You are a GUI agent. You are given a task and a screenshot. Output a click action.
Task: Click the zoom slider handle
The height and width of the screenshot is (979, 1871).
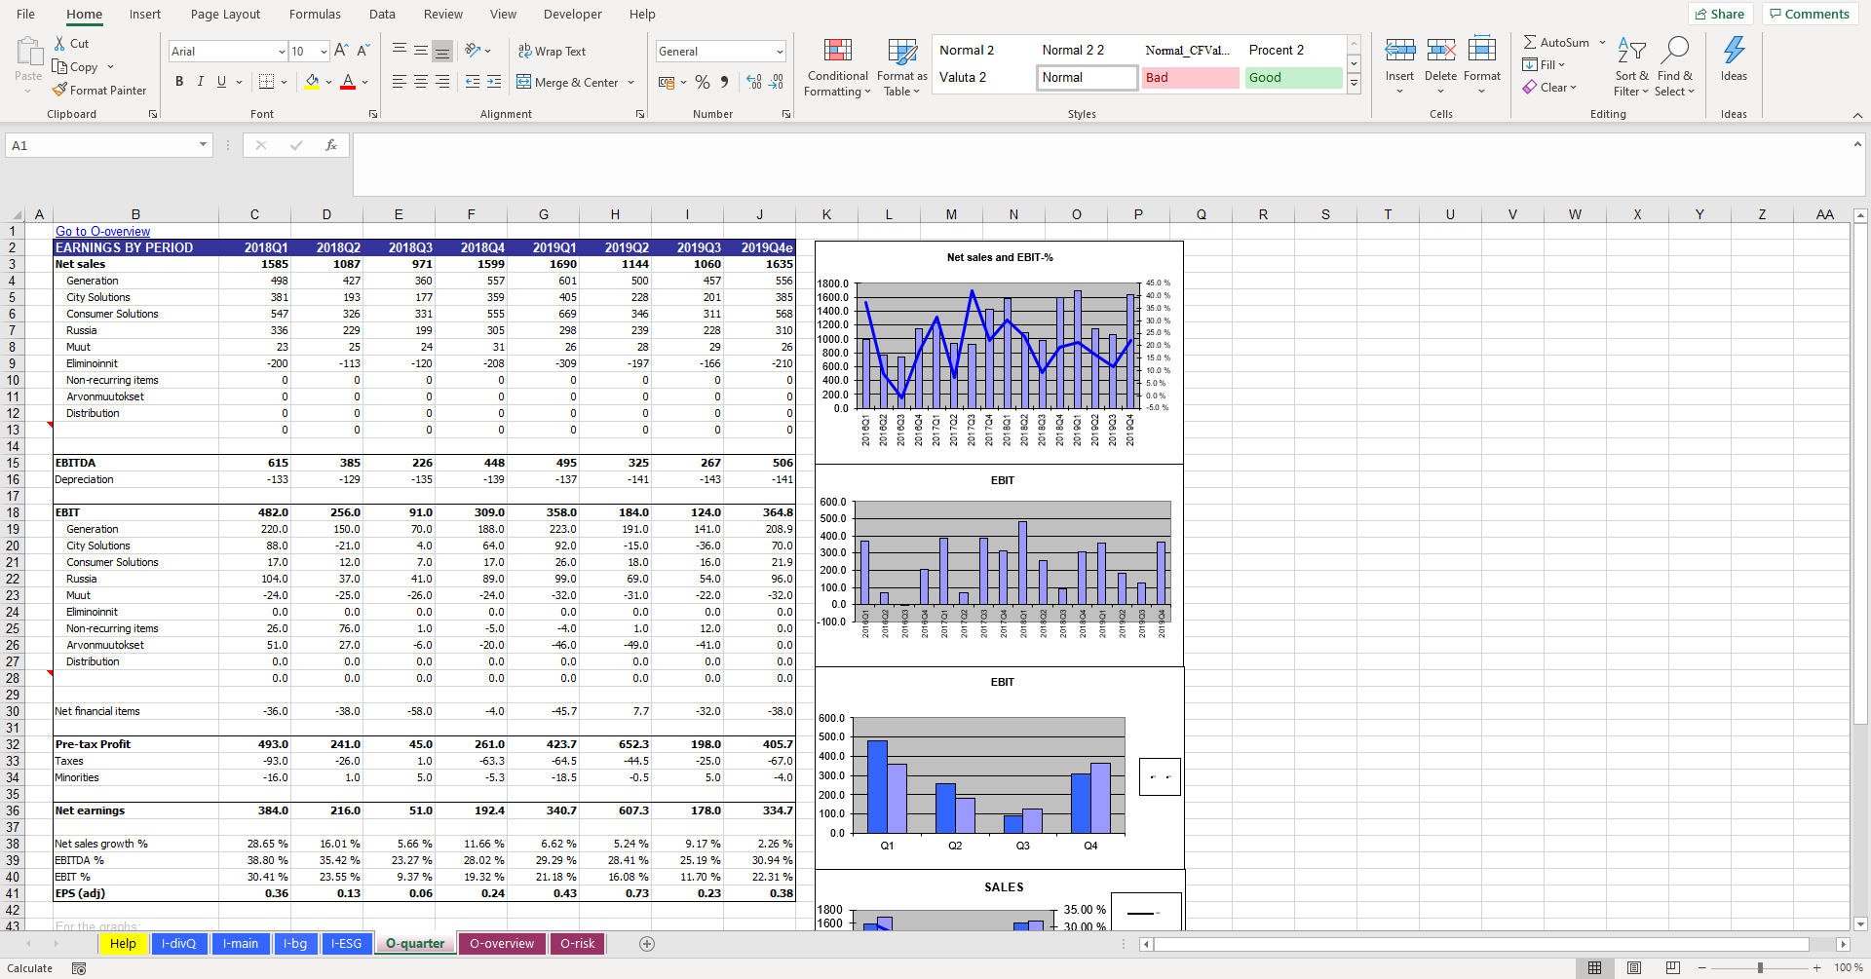coord(1760,967)
